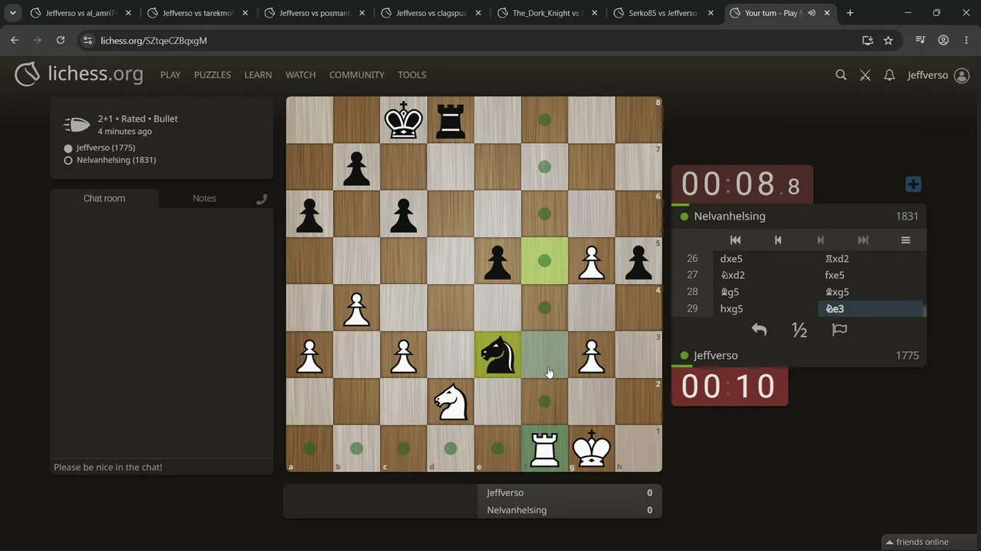The image size is (981, 551).
Task: Open the PLAY menu
Action: pos(170,75)
